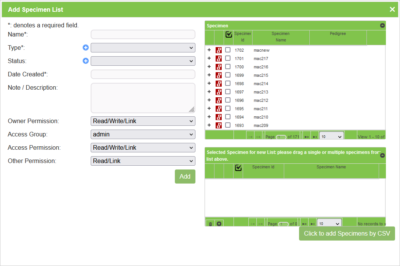Click the trash icon in selected specimen grid
This screenshot has width=400, height=266.
(x=210, y=224)
